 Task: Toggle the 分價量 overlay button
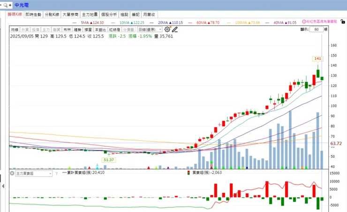click(x=128, y=29)
